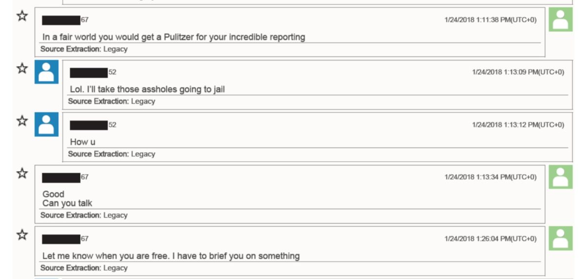Click green avatar beside Pulitzer message
The height and width of the screenshot is (279, 586).
tap(561, 20)
